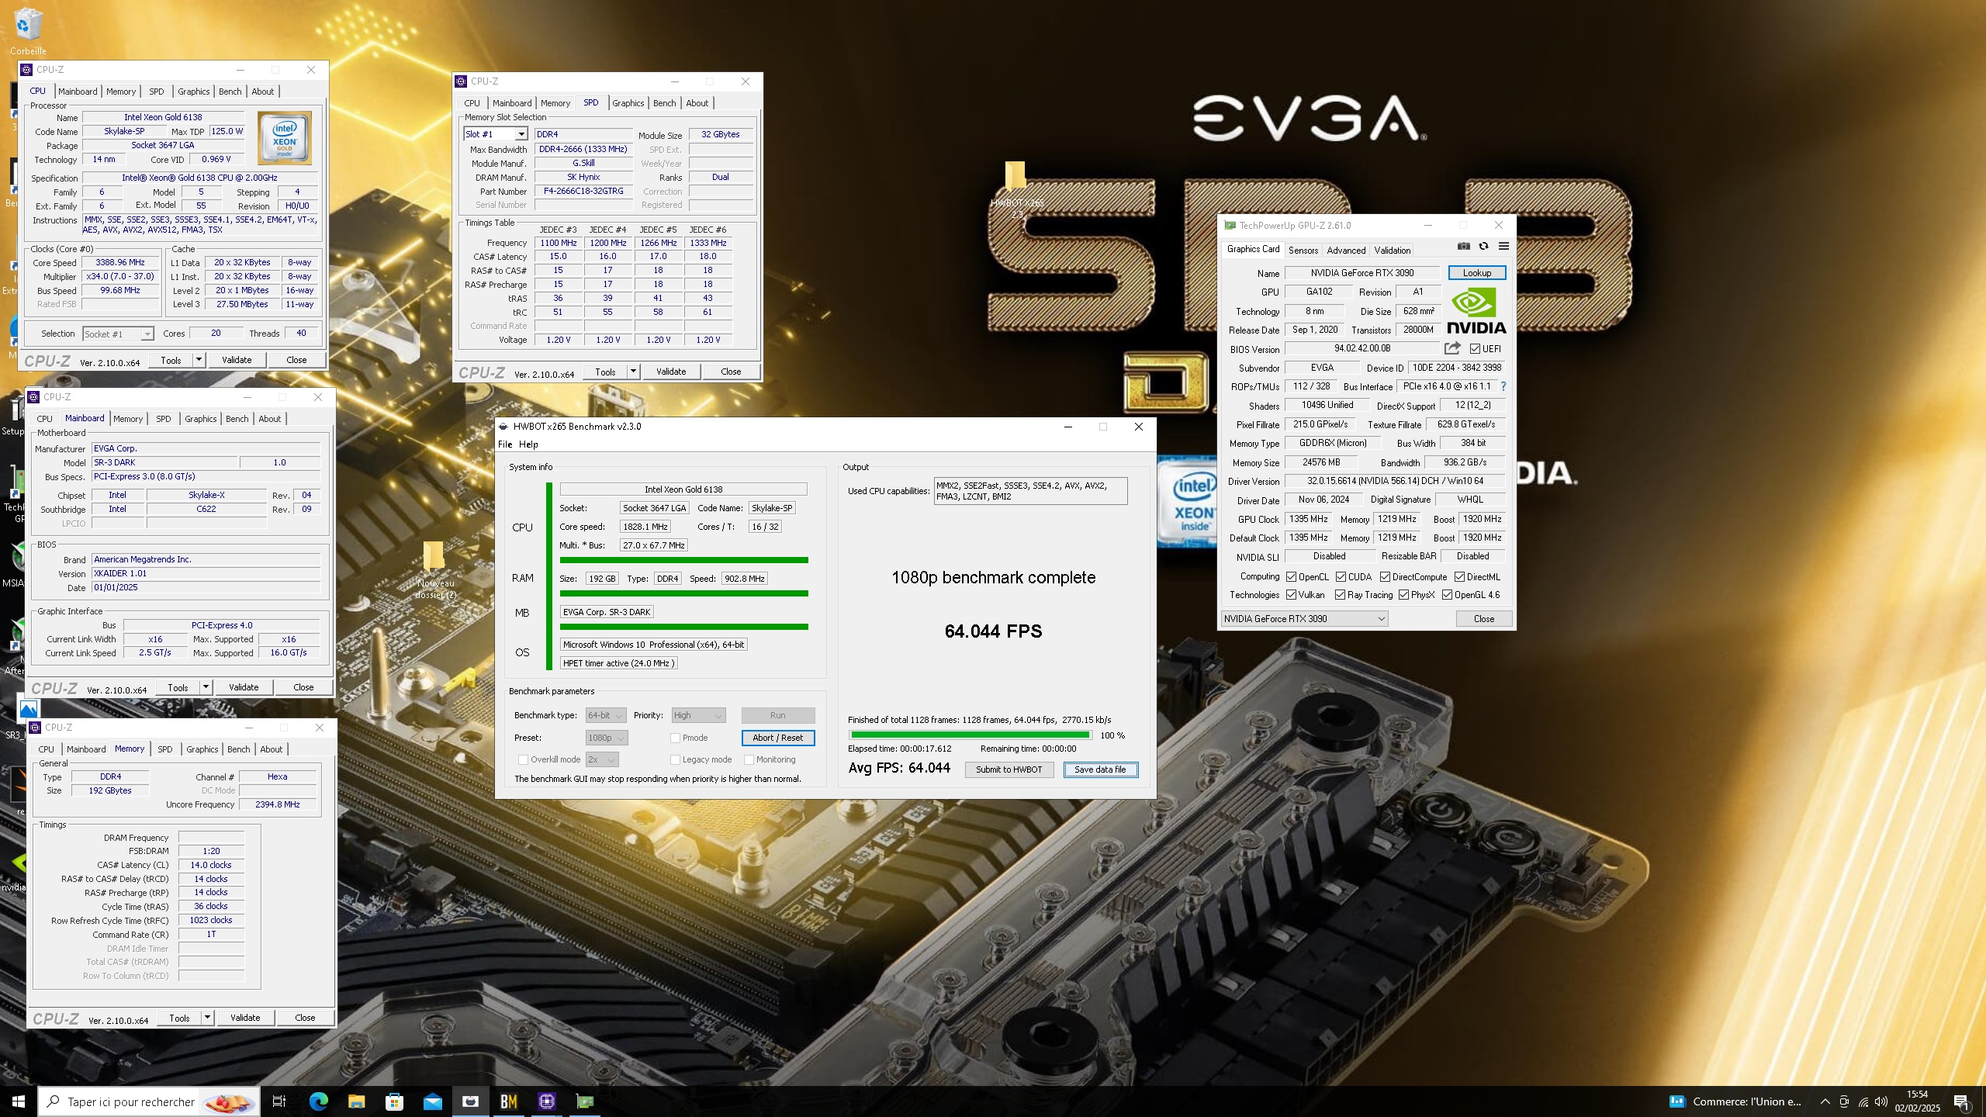The height and width of the screenshot is (1117, 1986).
Task: Open Microsoft Store from the taskbar
Action: pos(394,1101)
